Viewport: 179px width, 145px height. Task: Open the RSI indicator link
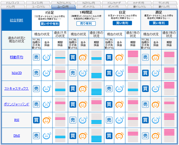[x=17, y=120]
